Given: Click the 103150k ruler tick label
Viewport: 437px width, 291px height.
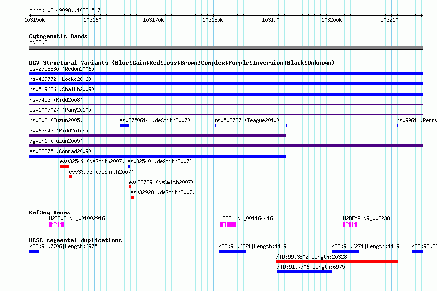Looking at the screenshot, I should click(x=34, y=20).
